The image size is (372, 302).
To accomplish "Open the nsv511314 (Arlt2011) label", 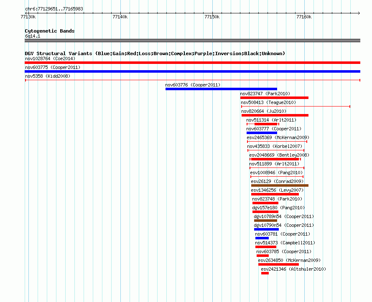I will click(271, 120).
